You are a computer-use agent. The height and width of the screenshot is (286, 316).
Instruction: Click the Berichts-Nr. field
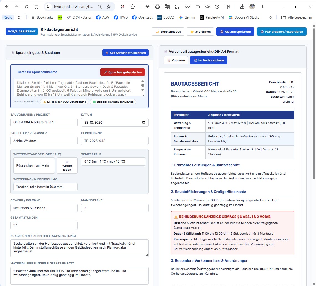115,141
